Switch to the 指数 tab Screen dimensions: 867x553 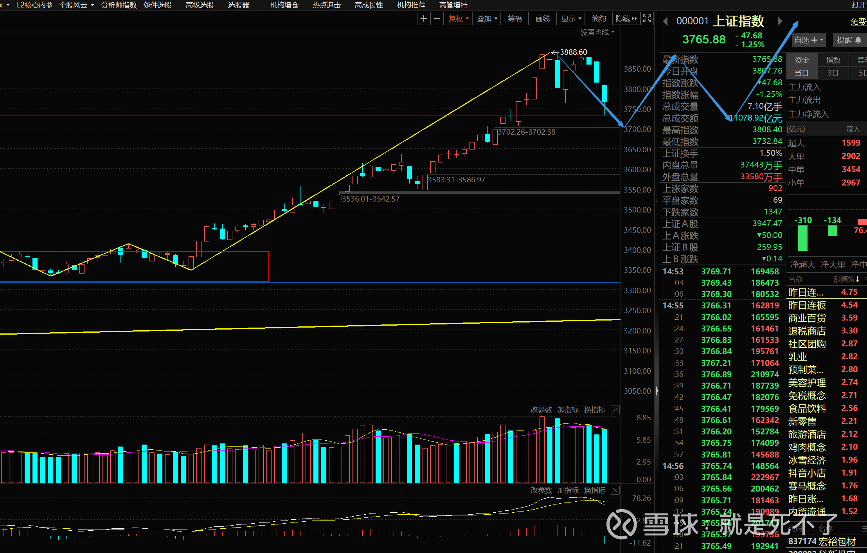[x=833, y=60]
